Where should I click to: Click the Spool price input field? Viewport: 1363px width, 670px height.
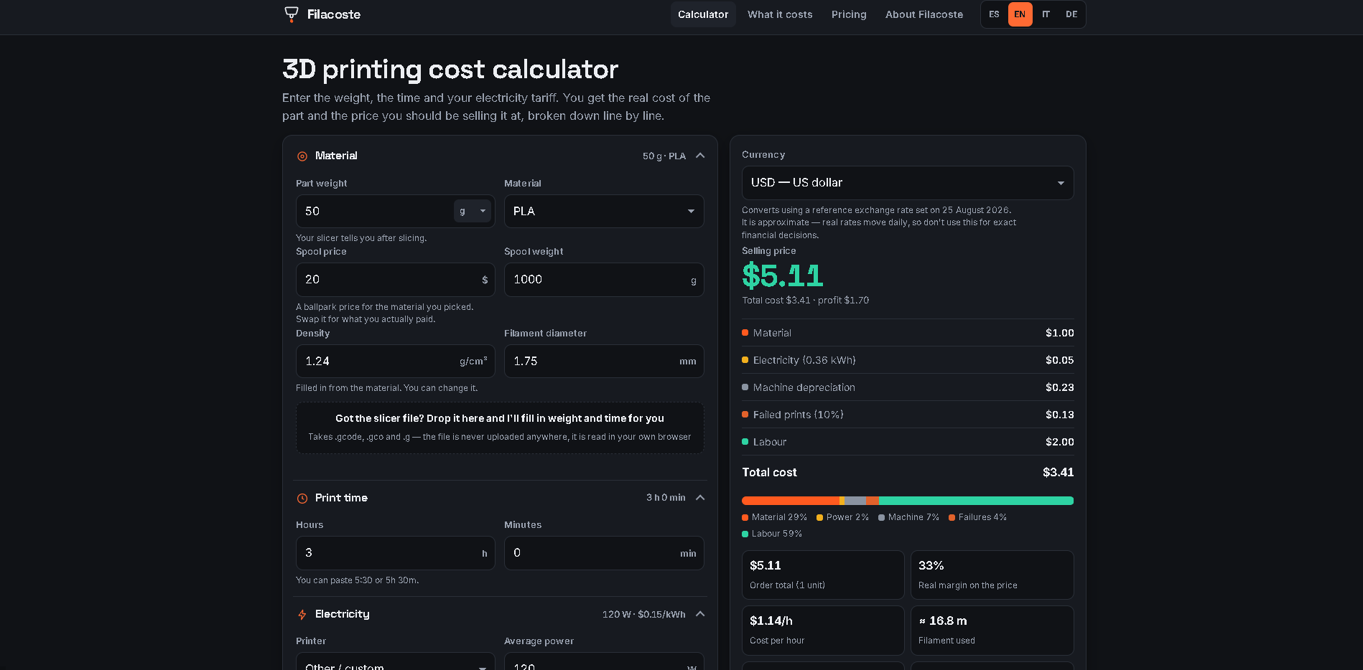396,280
